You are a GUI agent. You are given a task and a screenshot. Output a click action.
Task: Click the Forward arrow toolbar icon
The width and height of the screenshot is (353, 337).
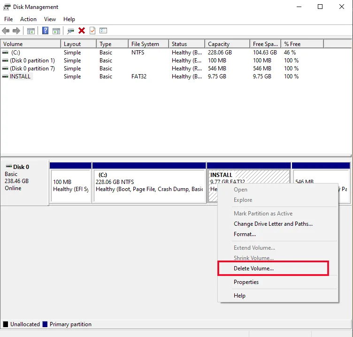coord(16,31)
